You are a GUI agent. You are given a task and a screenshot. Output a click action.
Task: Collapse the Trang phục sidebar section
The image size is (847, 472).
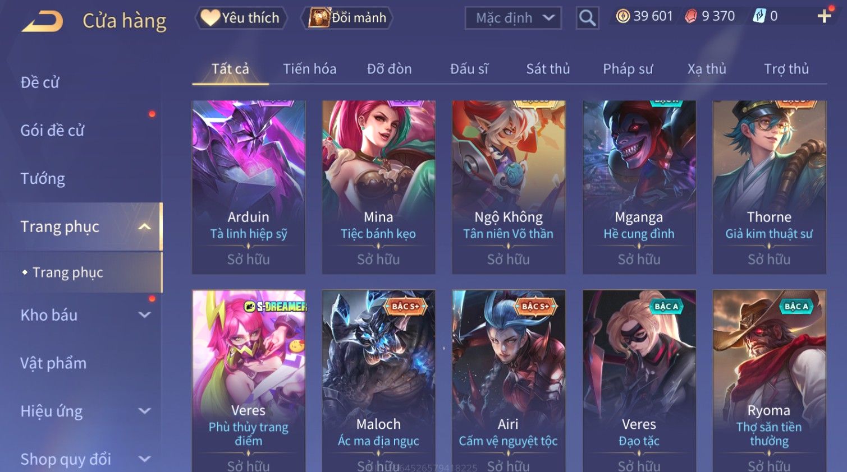144,226
